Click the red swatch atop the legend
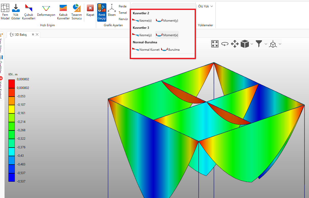The height and width of the screenshot is (198, 309). point(12,84)
